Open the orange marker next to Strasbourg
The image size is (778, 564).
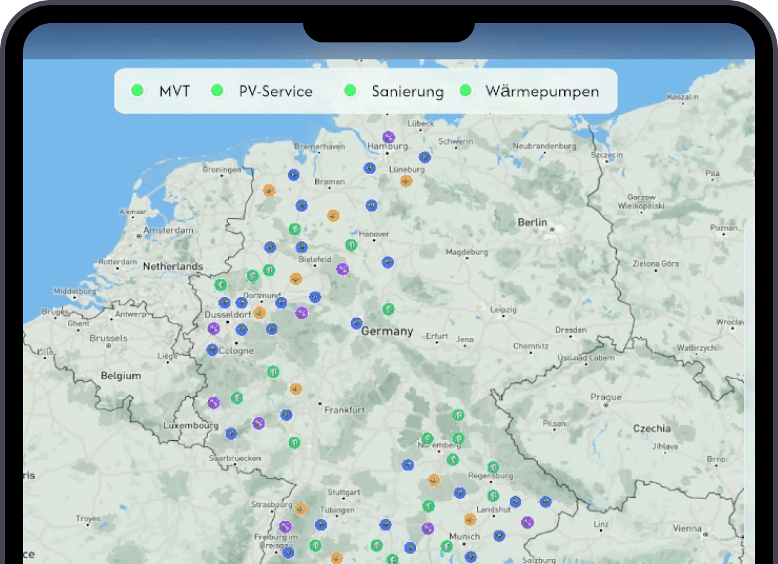(300, 509)
